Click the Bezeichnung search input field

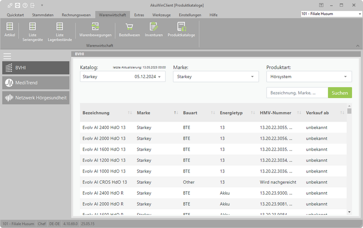[297, 93]
